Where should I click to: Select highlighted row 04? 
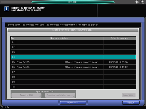(x=73, y=57)
